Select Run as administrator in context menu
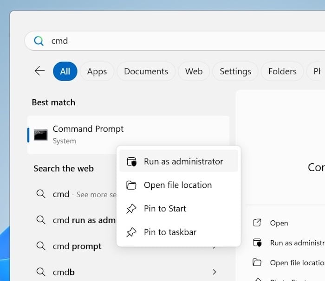The image size is (325, 281). pyautogui.click(x=183, y=162)
